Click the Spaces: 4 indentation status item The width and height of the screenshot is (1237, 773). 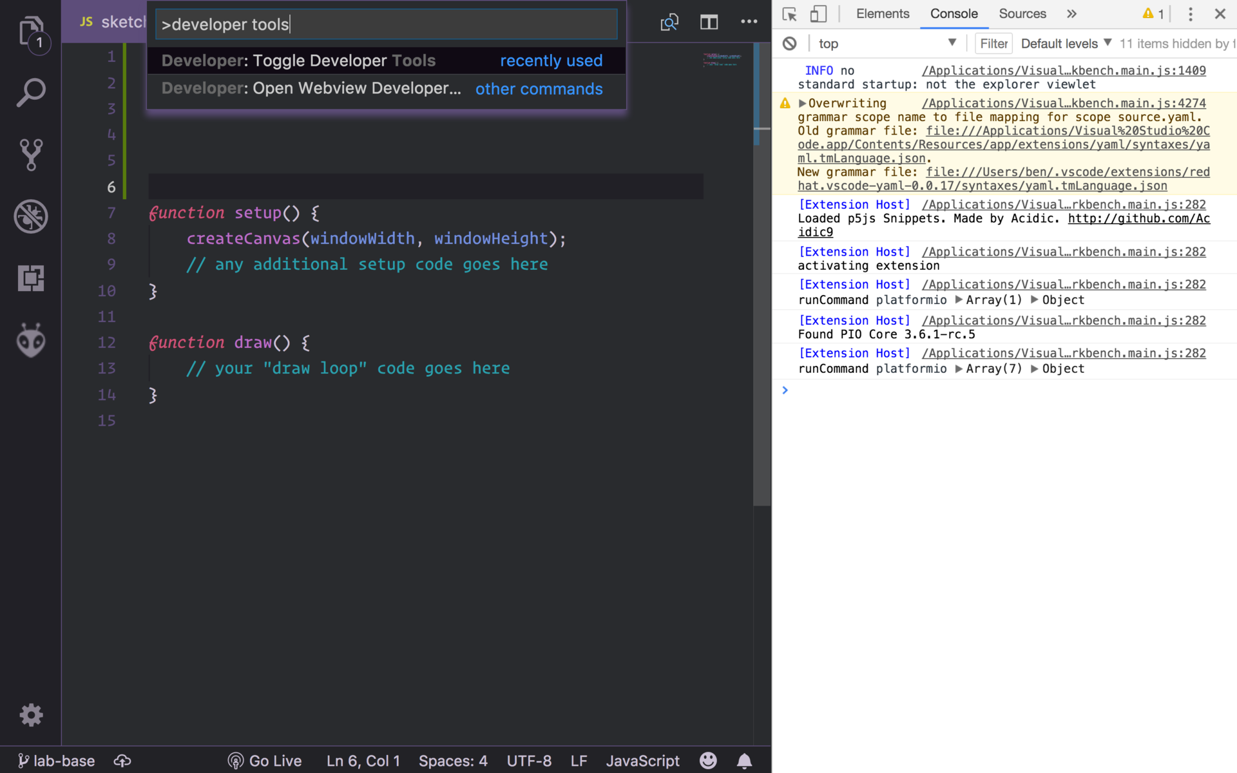click(x=453, y=761)
